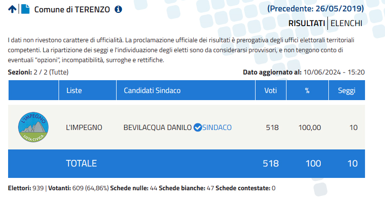Switch to the RISULTATI tab
Viewport: 385px width, 204px height.
(x=306, y=23)
